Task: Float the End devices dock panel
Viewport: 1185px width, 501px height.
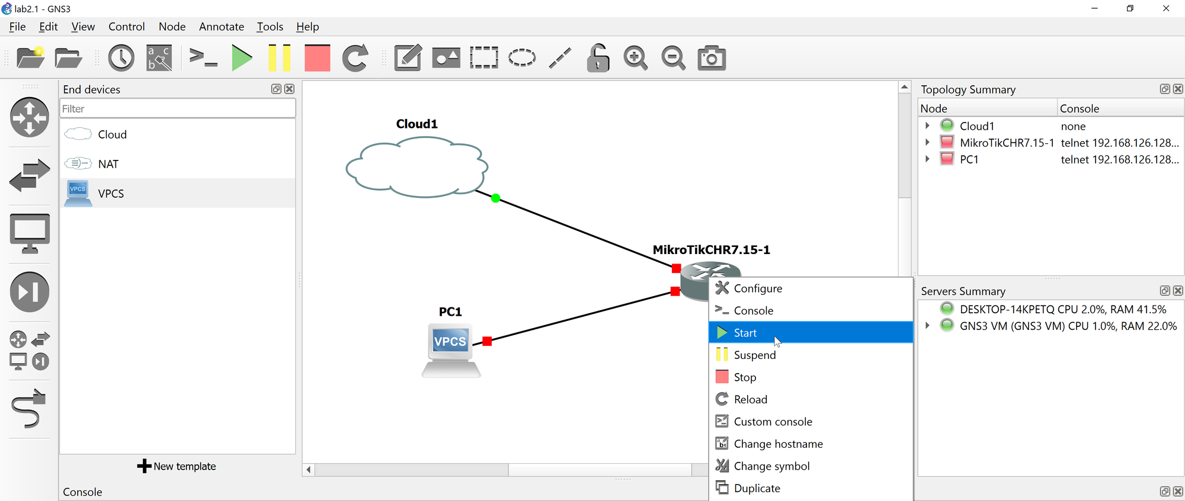Action: [x=276, y=89]
